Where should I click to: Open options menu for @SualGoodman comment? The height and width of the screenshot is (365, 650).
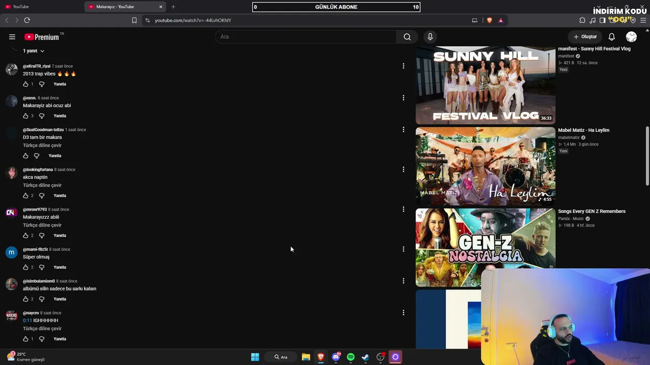point(403,130)
